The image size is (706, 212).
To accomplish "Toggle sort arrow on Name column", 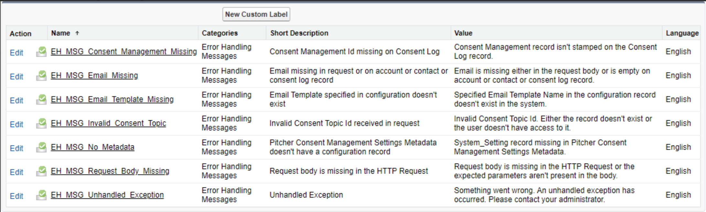I will tap(77, 33).
